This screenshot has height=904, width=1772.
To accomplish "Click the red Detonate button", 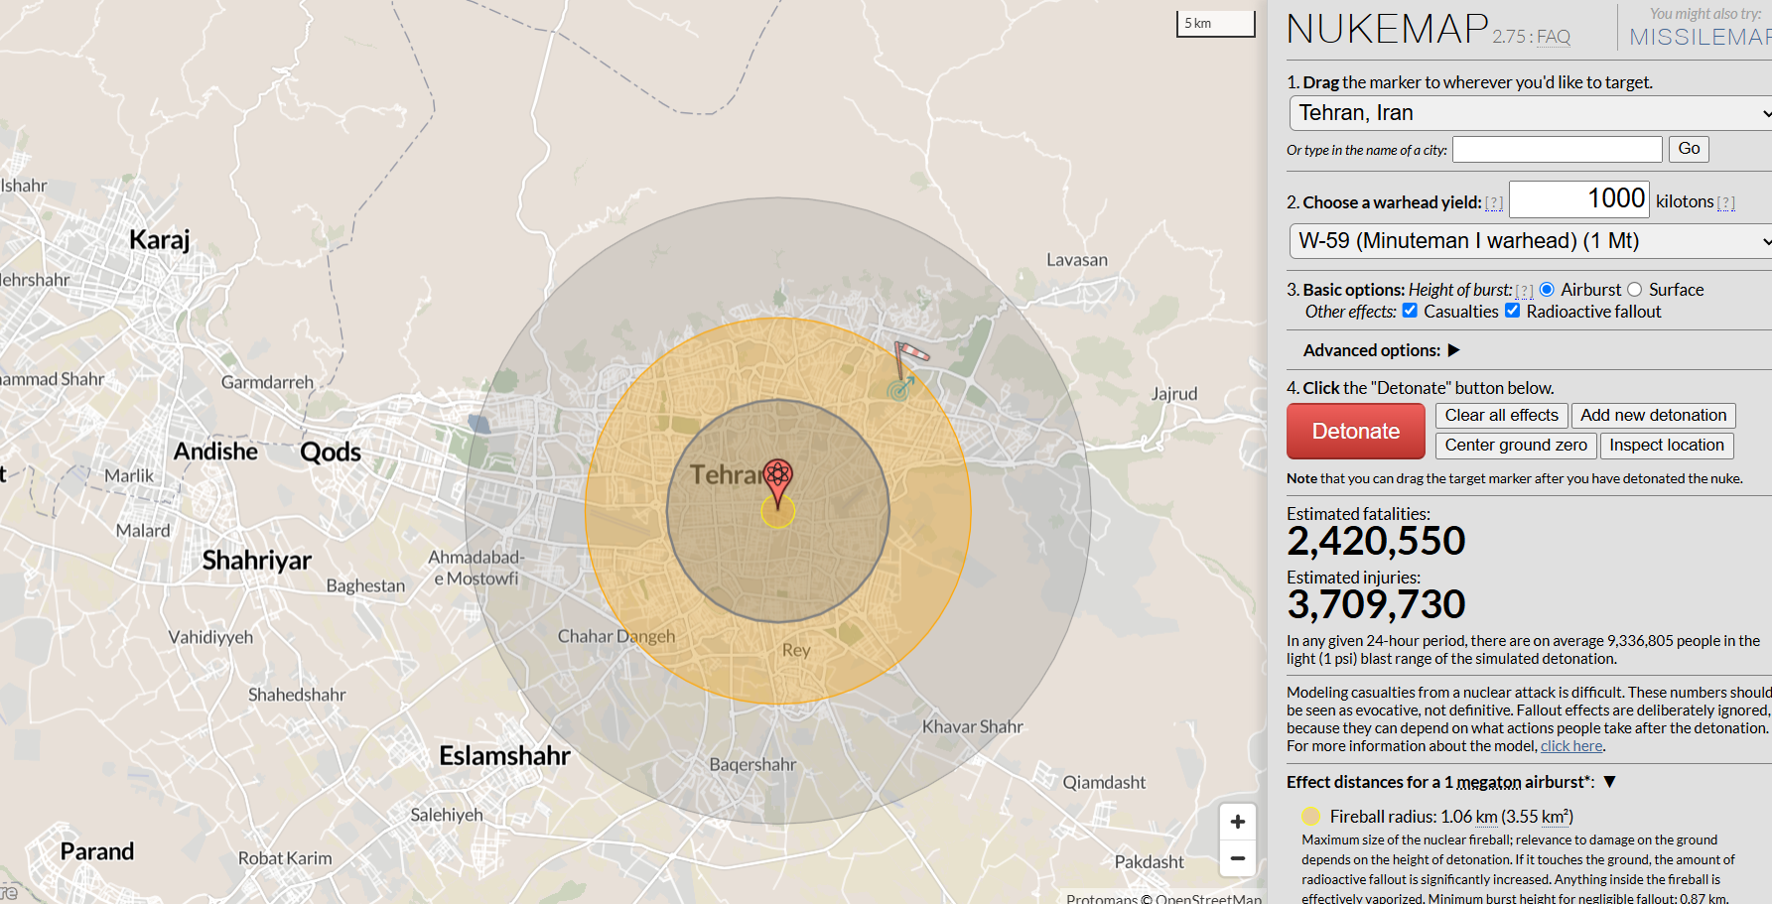I will click(1356, 431).
